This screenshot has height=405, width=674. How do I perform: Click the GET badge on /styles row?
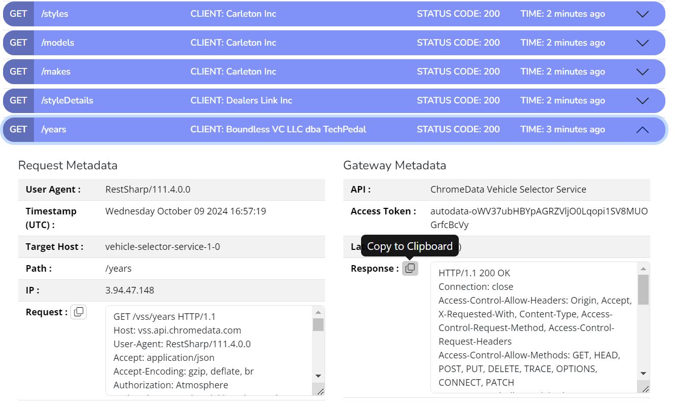(x=18, y=14)
